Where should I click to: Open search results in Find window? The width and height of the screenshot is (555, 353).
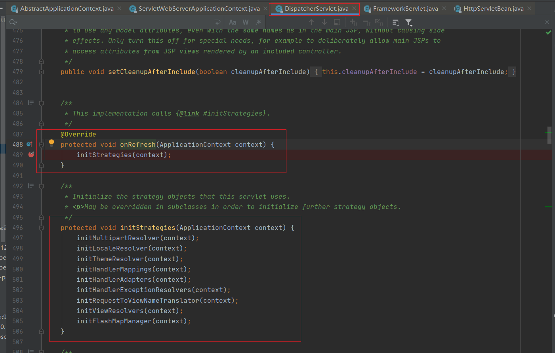click(x=337, y=22)
